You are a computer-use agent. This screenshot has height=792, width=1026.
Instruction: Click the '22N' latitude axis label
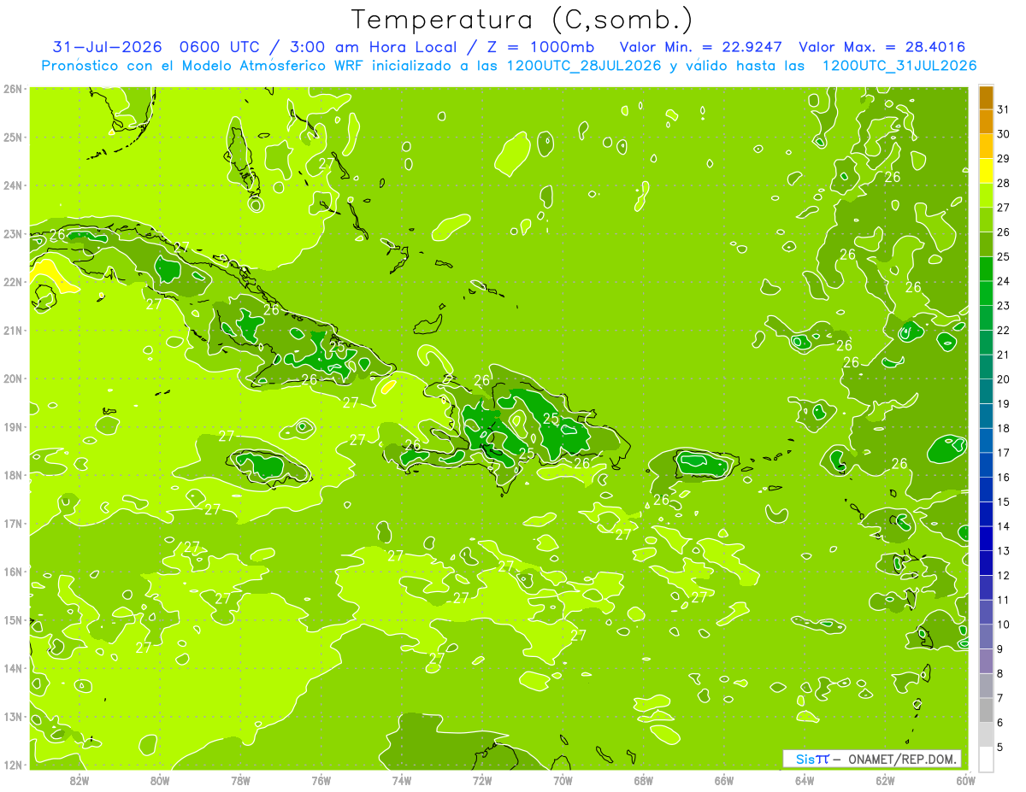(x=13, y=282)
